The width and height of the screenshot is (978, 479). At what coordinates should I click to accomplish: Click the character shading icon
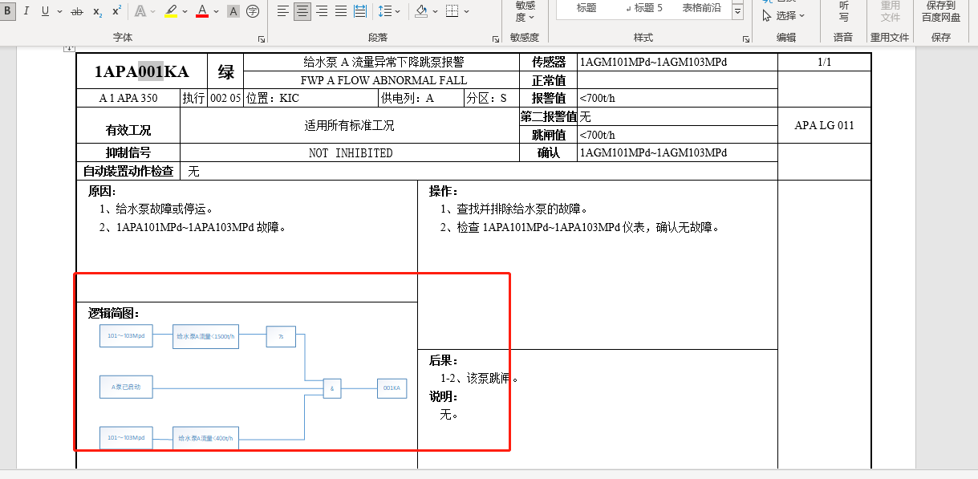[233, 11]
